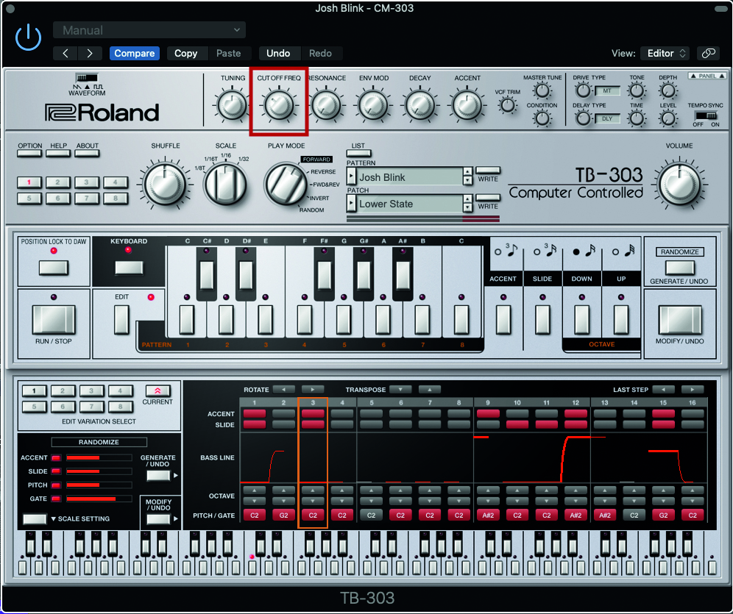Click the Rotate right arrow
This screenshot has width=733, height=614.
click(x=313, y=389)
